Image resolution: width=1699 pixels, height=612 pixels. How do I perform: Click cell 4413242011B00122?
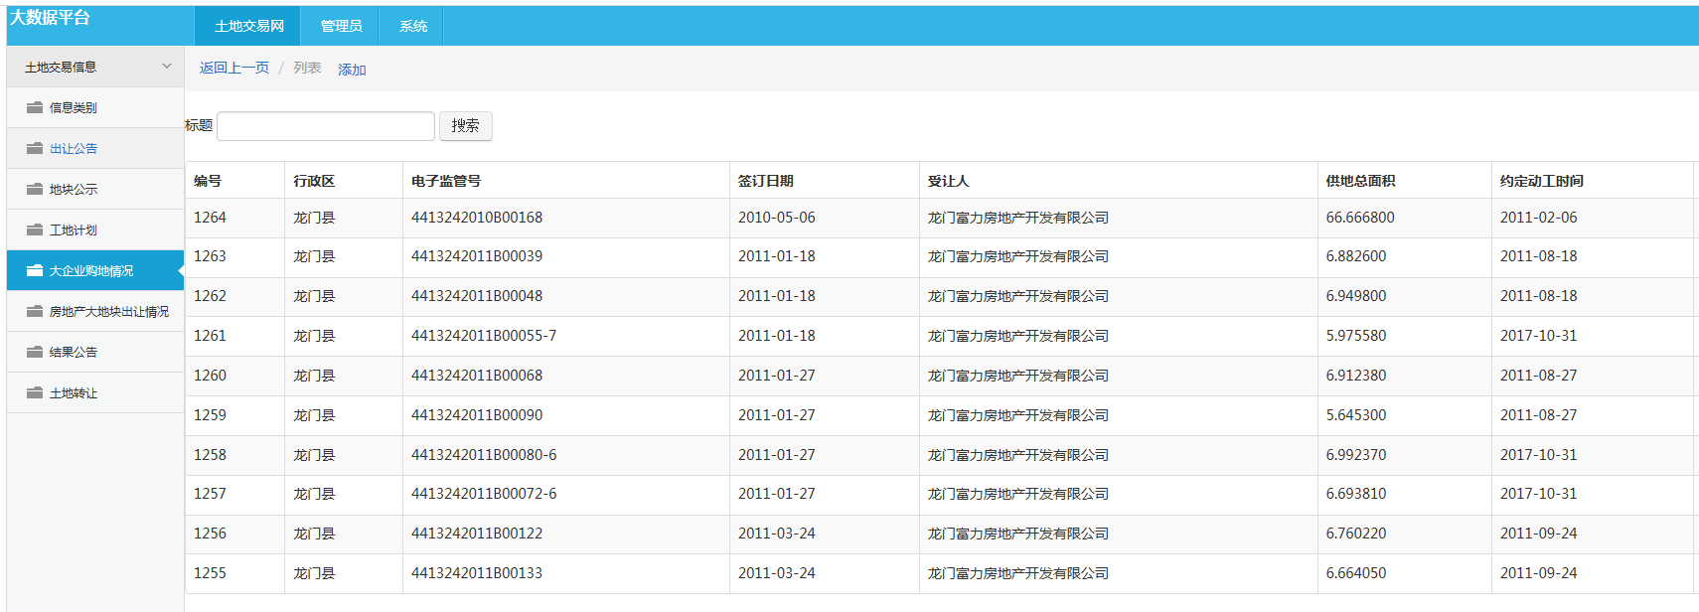pyautogui.click(x=477, y=534)
